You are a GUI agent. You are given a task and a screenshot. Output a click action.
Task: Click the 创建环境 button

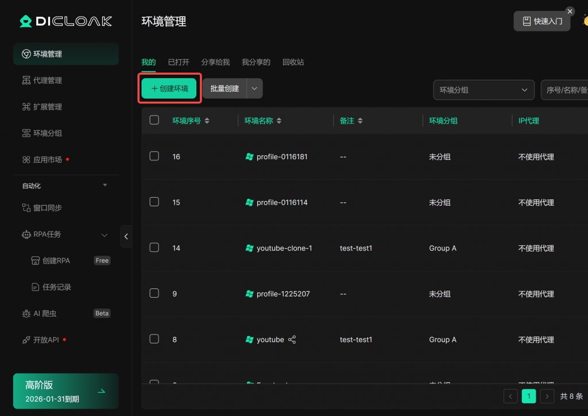pos(169,88)
